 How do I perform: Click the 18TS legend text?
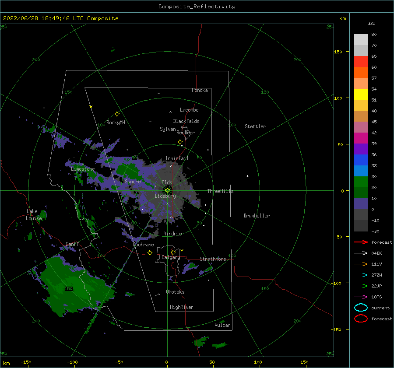pyautogui.click(x=376, y=297)
